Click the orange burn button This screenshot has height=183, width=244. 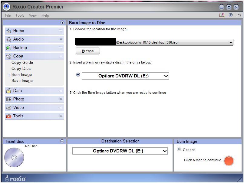point(229,161)
